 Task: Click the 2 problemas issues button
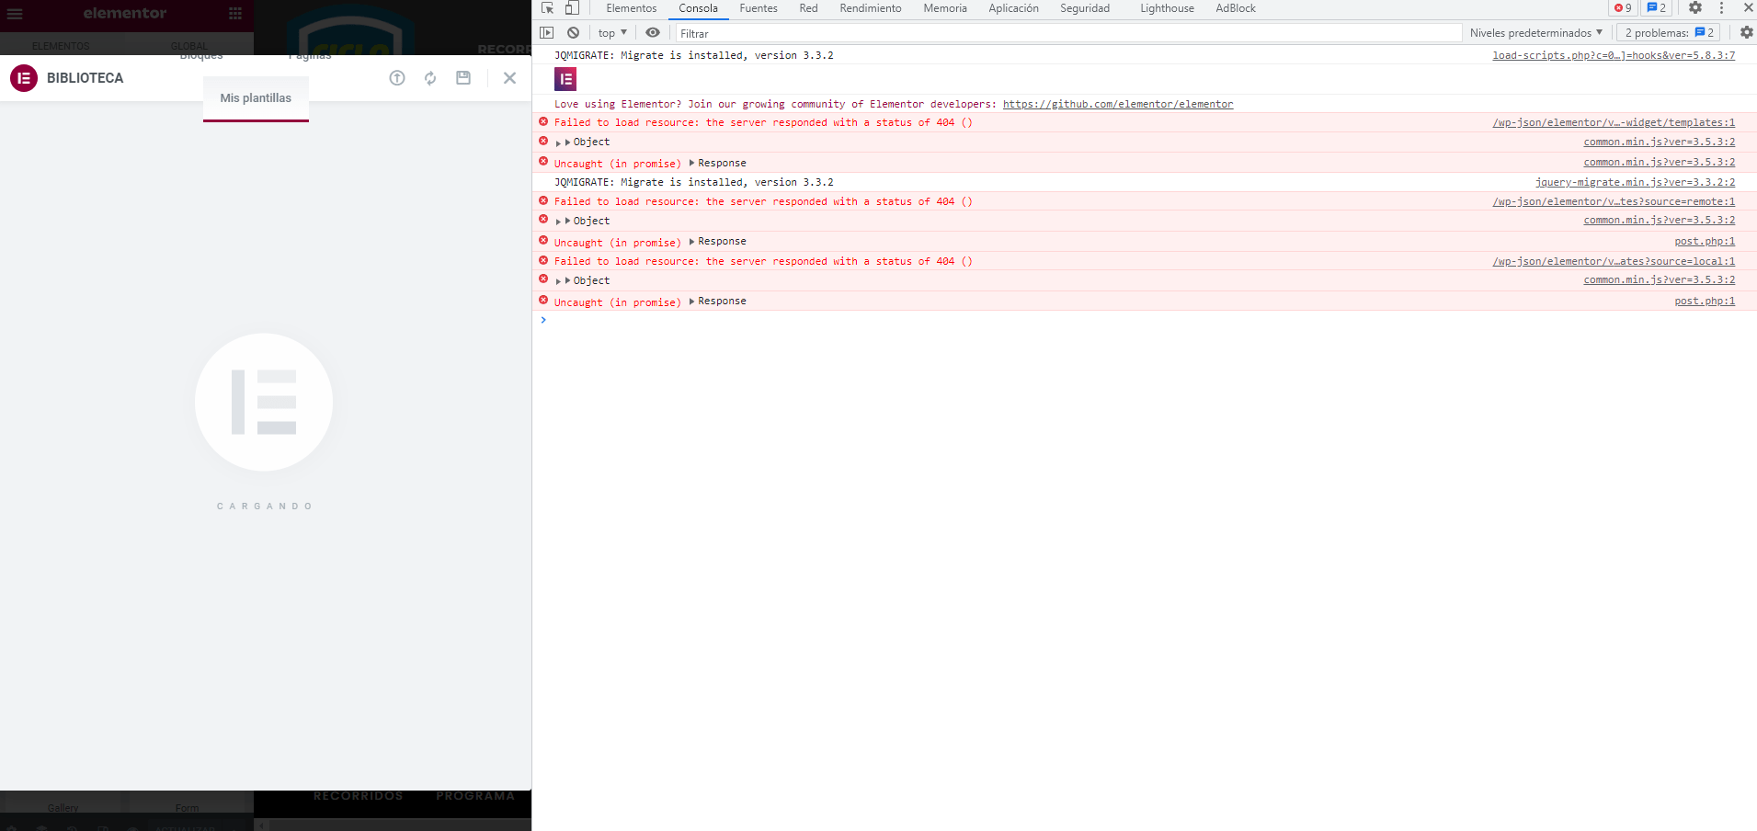1670,33
